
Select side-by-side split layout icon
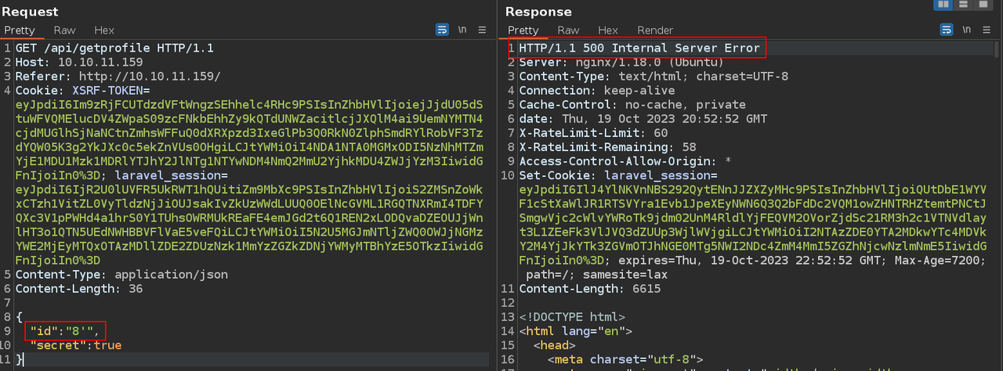pos(943,5)
